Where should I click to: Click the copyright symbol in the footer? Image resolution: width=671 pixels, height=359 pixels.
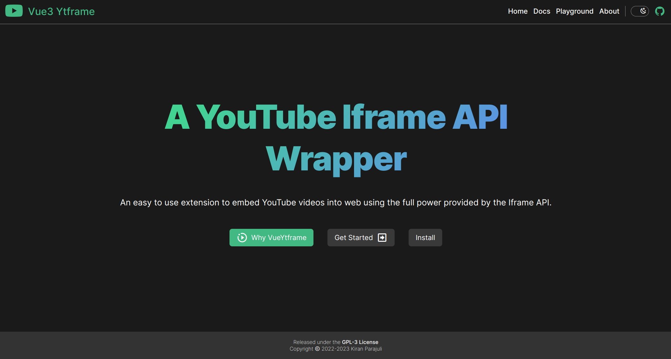click(317, 349)
